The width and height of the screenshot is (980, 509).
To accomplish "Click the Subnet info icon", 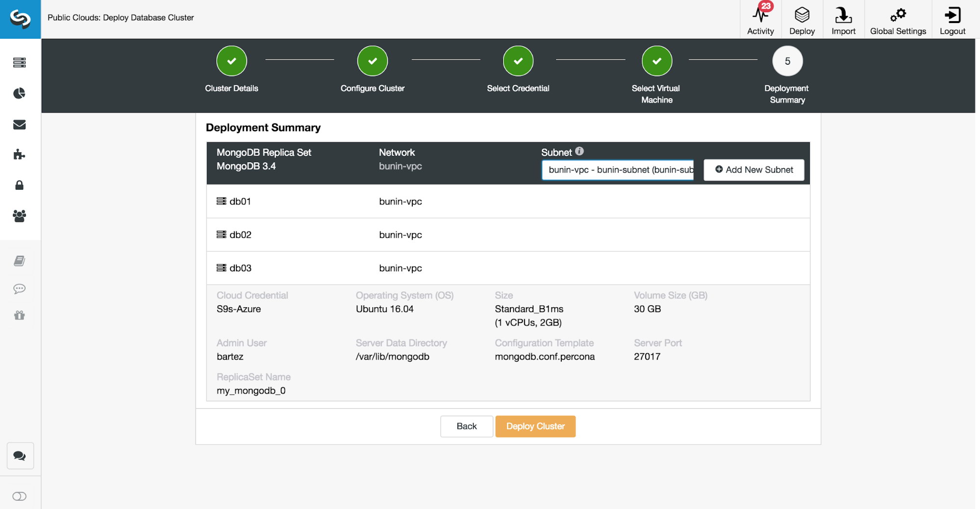I will tap(579, 151).
